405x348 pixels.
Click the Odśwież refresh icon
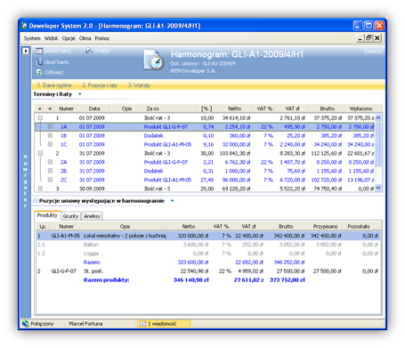[x=39, y=72]
